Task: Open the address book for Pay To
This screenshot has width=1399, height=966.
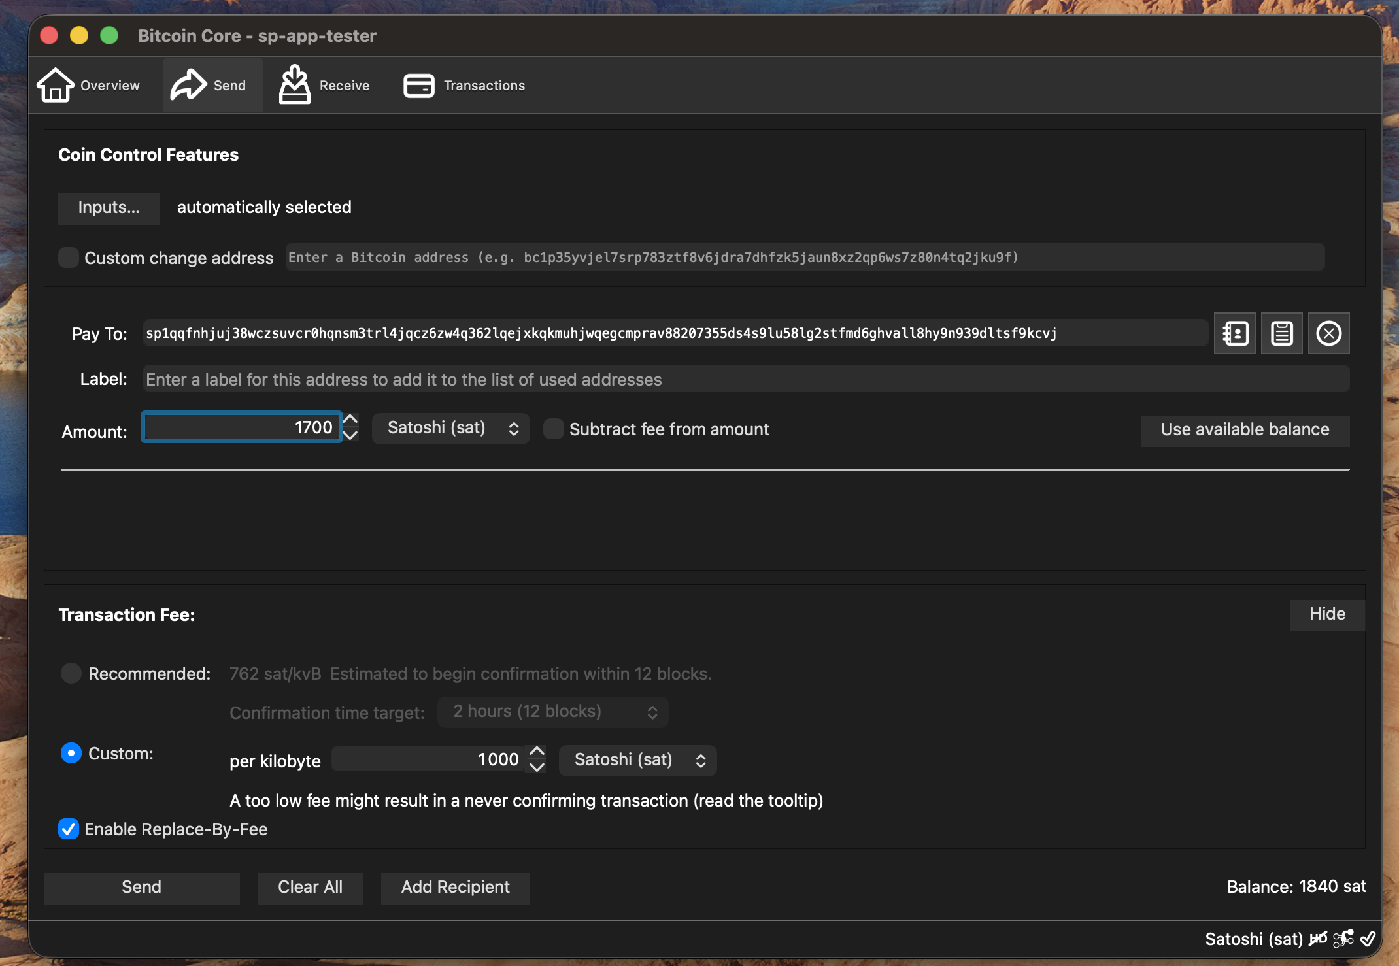Action: 1235,333
